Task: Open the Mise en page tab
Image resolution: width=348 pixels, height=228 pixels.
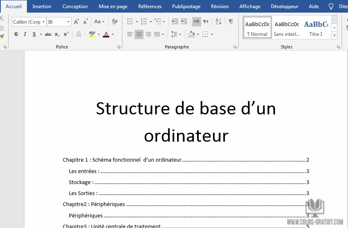Action: pyautogui.click(x=113, y=7)
